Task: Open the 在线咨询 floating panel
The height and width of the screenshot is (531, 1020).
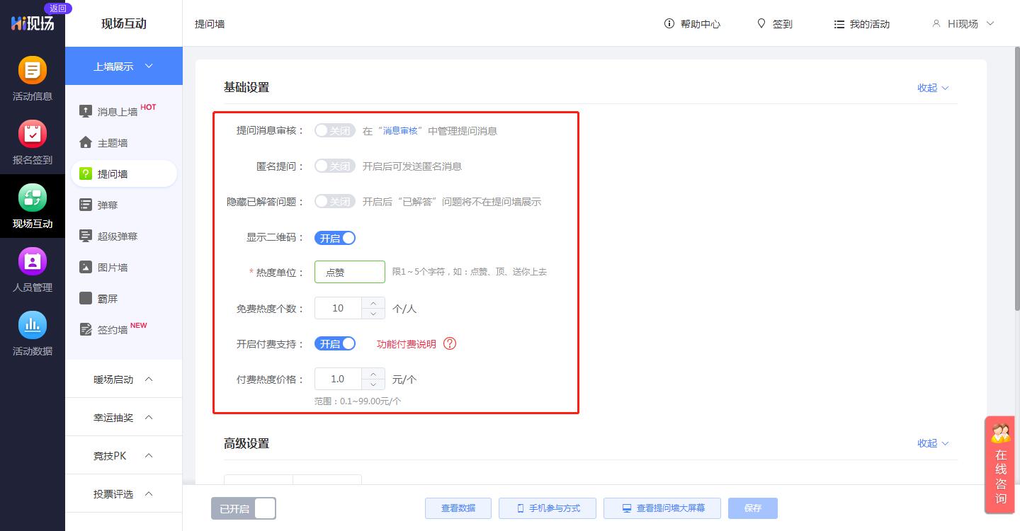Action: (x=999, y=465)
